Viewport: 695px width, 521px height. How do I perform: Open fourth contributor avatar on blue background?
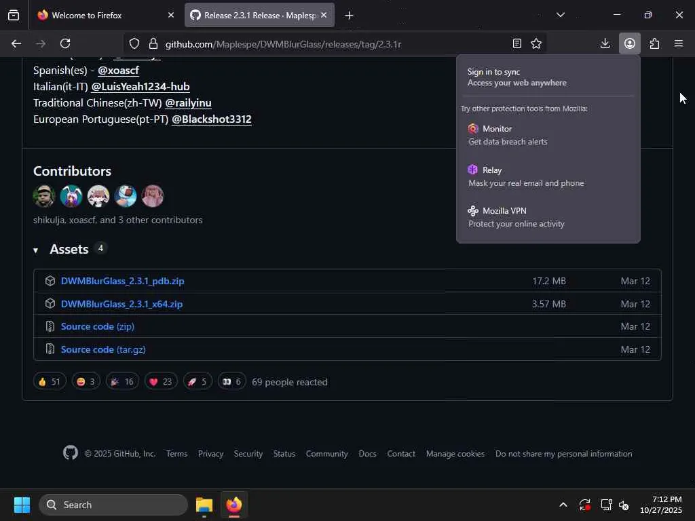click(x=126, y=196)
